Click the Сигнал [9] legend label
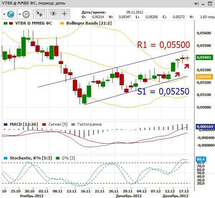 (58, 124)
